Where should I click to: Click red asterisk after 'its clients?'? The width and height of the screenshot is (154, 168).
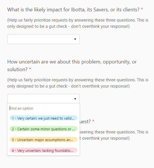142,9
